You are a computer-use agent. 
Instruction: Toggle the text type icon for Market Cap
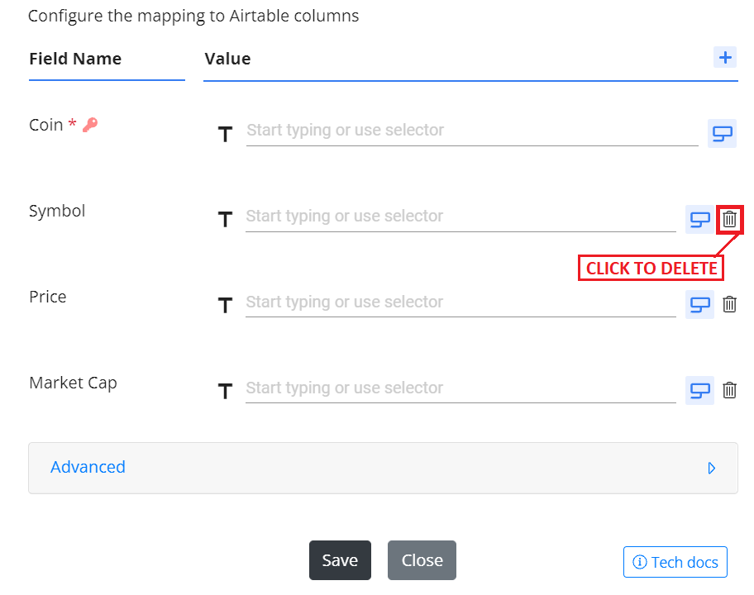point(225,391)
